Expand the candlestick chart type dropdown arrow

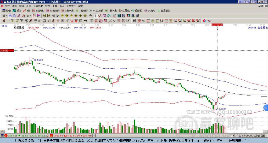[x=31, y=16]
